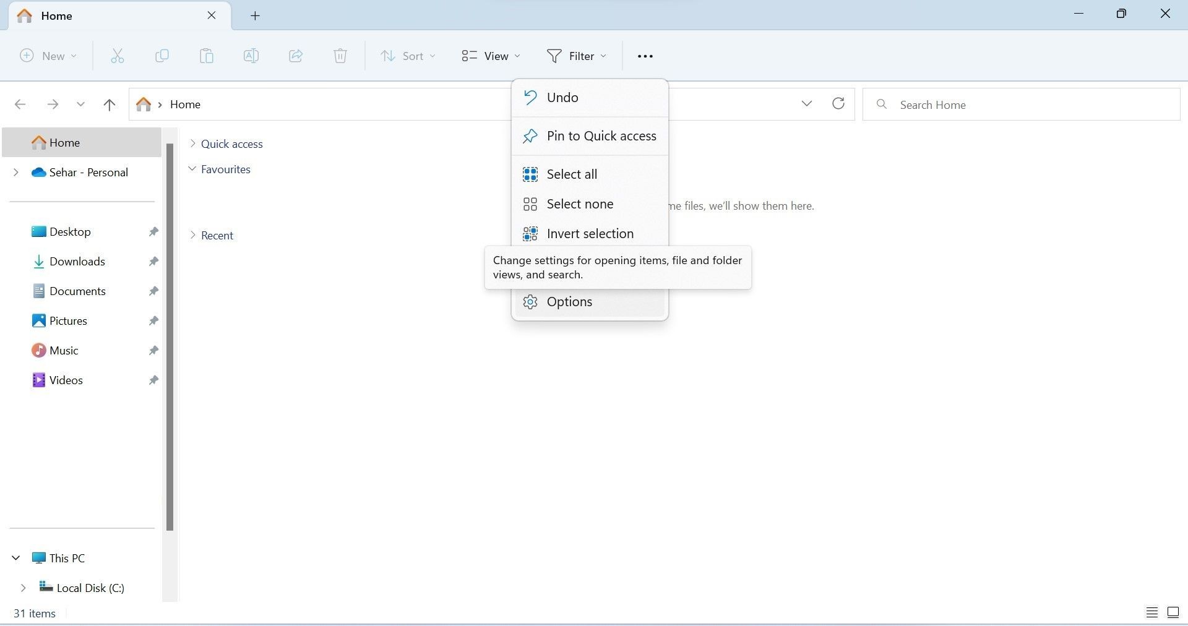The image size is (1188, 626).
Task: Click the Search Home input field
Action: [1021, 105]
